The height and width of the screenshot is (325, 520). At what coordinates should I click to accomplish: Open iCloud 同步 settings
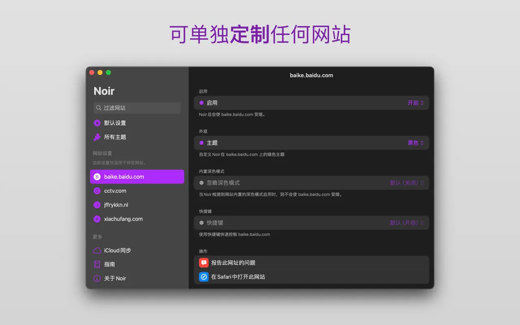click(137, 250)
